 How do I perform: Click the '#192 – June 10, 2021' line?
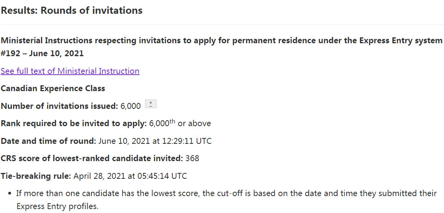click(x=42, y=53)
